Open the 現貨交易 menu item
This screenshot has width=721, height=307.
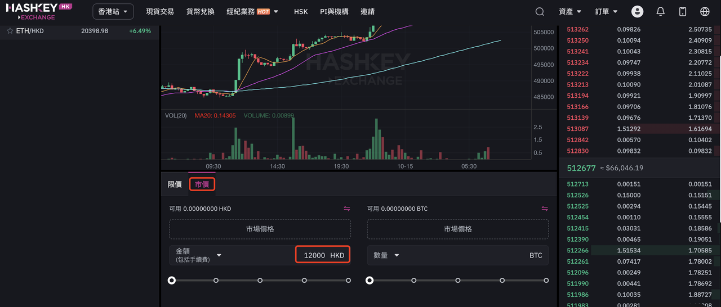pyautogui.click(x=160, y=12)
